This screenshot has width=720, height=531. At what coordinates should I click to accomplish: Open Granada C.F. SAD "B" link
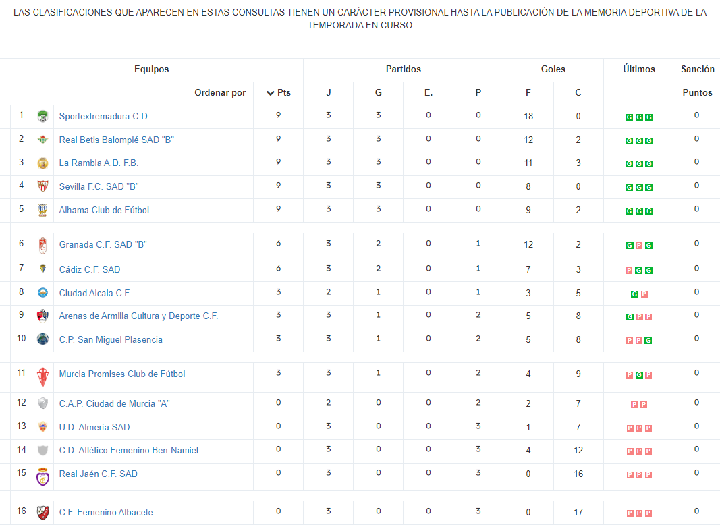[103, 245]
